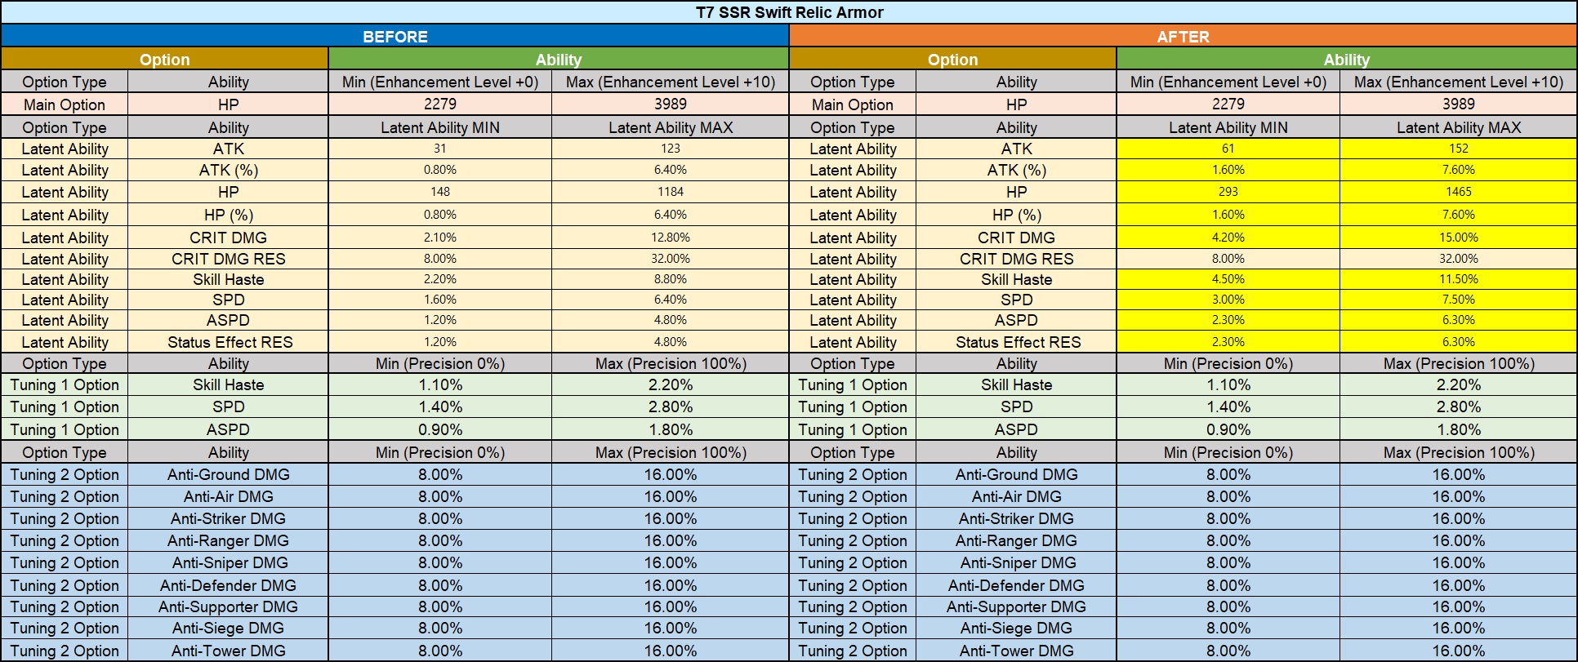The image size is (1578, 662).
Task: Click BEFORE latent HP min value 148
Action: tap(440, 192)
